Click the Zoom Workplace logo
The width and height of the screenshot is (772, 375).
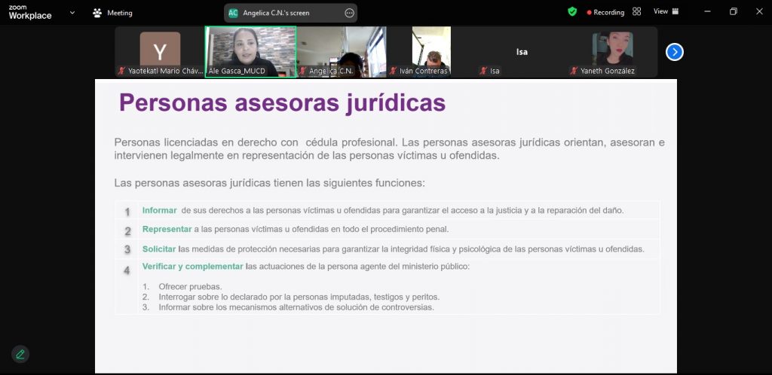pyautogui.click(x=30, y=12)
